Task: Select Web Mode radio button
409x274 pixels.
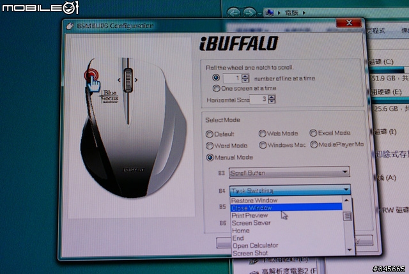Action: (262, 133)
